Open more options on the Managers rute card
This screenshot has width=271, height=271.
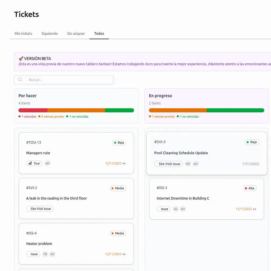124,164
